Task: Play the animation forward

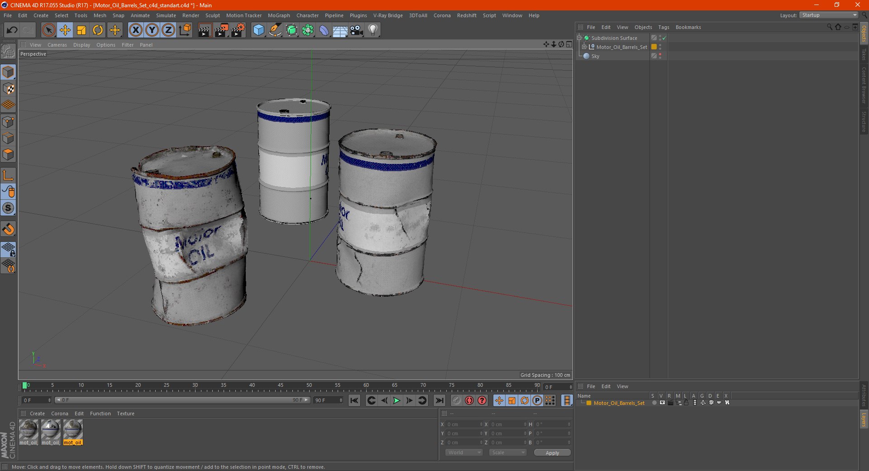Action: (396, 400)
